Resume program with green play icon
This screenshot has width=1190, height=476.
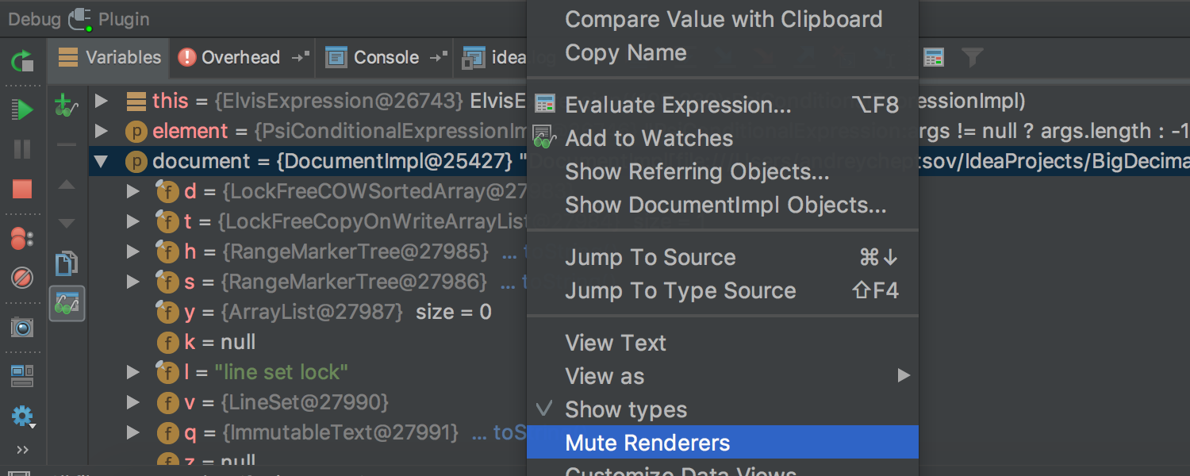pyautogui.click(x=22, y=109)
